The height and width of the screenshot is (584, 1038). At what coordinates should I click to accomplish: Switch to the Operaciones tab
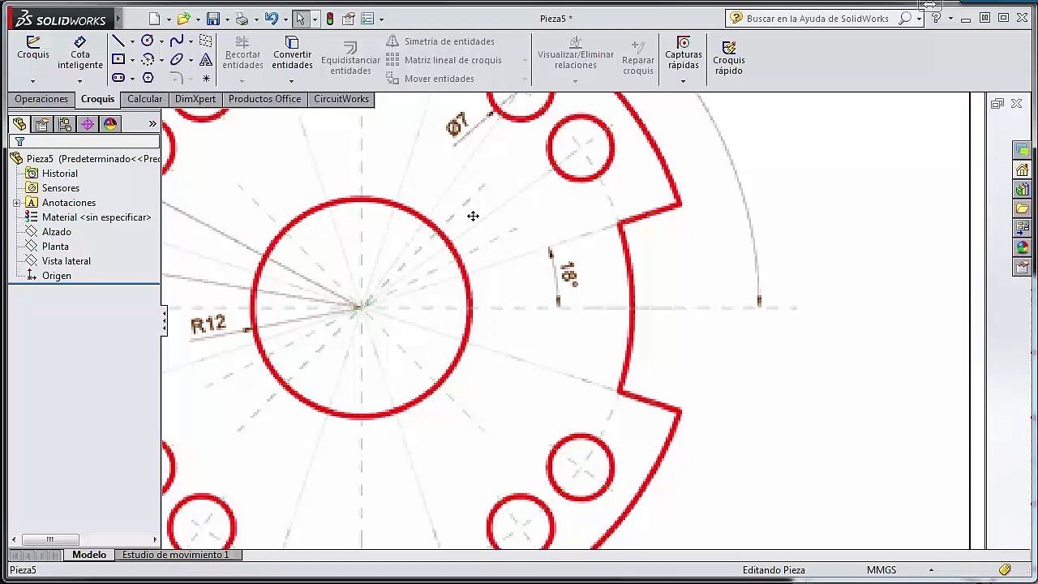pos(41,99)
